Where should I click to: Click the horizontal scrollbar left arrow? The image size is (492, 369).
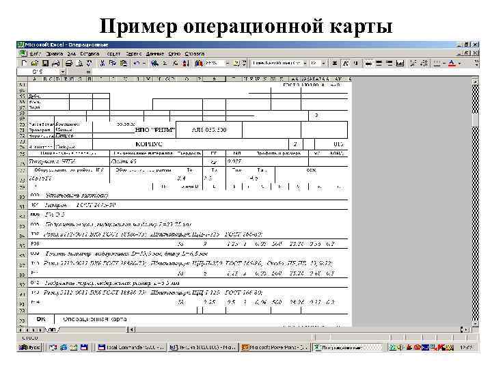tap(132, 329)
